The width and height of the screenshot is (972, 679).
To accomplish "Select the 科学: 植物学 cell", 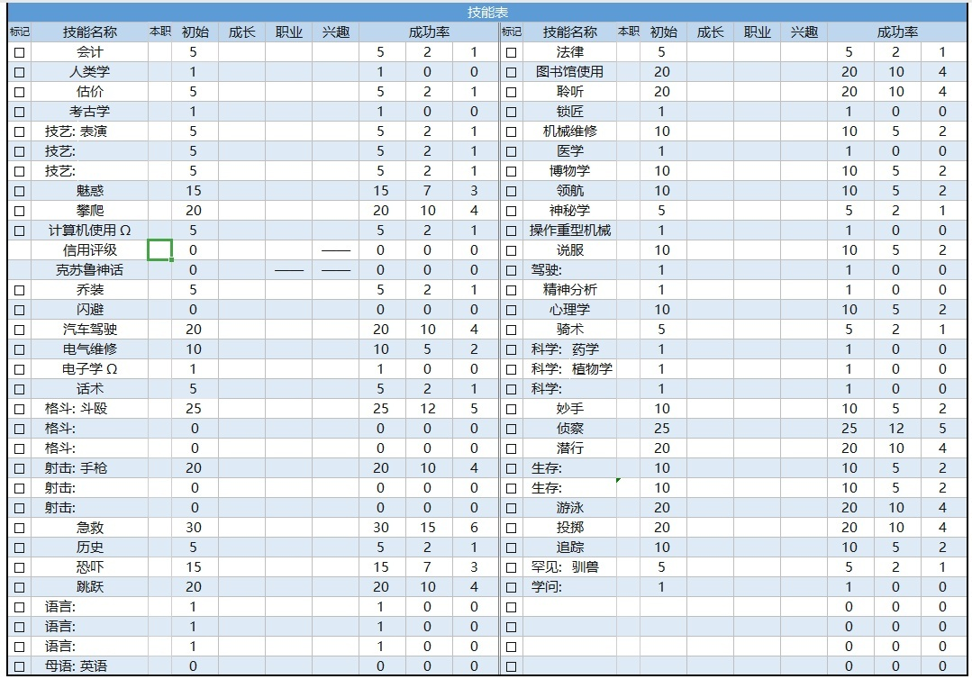I will [569, 369].
